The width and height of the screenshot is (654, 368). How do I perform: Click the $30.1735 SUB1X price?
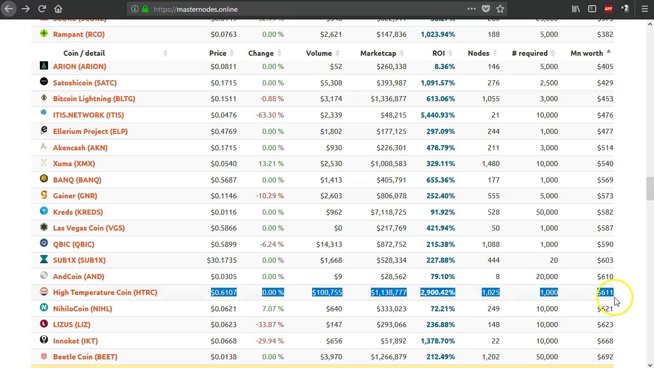click(221, 260)
